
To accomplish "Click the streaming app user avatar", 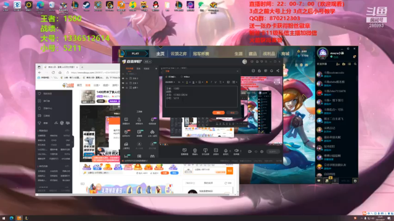I will [x=244, y=61].
